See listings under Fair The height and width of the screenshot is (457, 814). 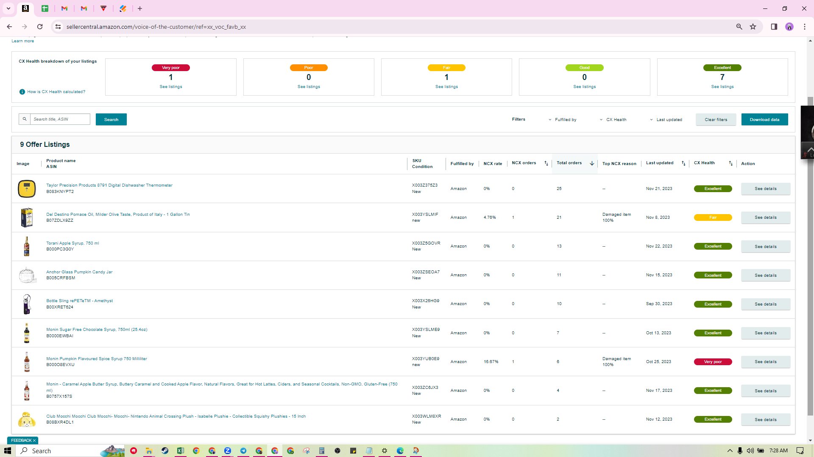[446, 87]
